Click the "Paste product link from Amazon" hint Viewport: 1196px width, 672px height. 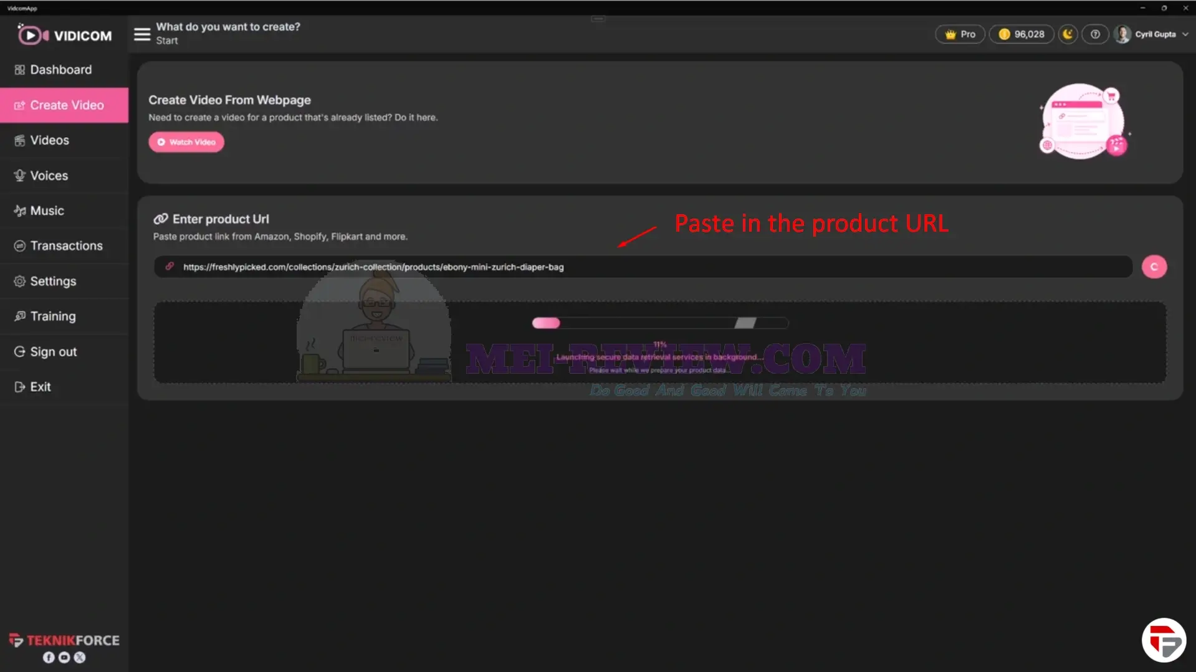(280, 237)
